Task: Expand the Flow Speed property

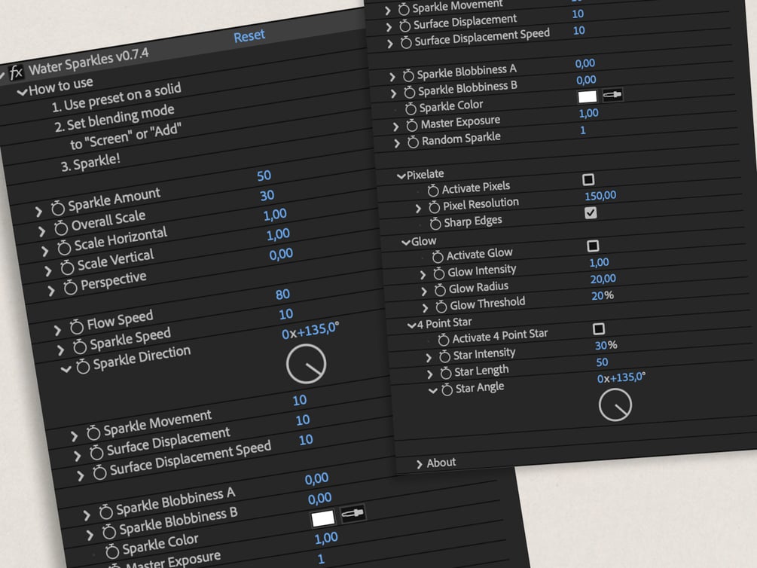Action: click(57, 331)
